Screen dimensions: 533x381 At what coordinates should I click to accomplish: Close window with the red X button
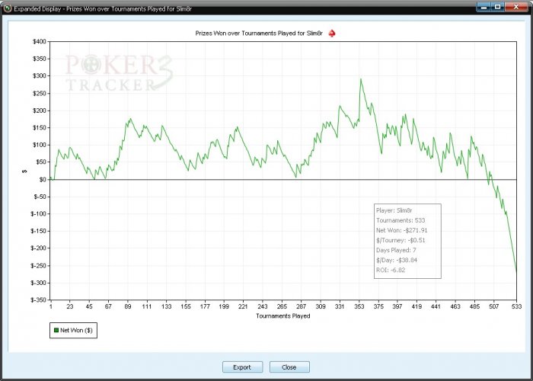[x=516, y=7]
